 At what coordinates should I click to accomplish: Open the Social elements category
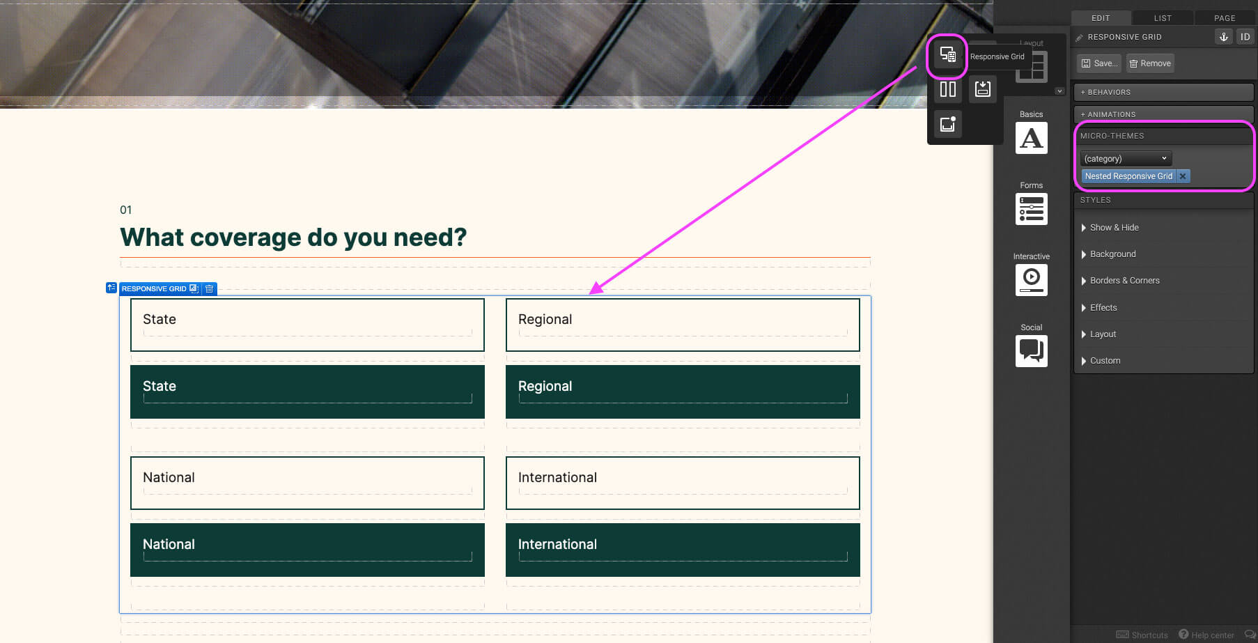coord(1031,351)
